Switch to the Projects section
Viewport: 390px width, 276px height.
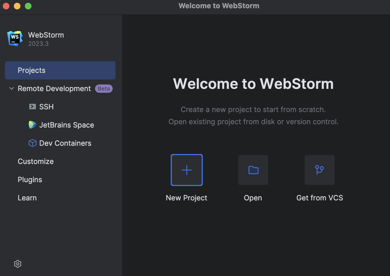31,70
